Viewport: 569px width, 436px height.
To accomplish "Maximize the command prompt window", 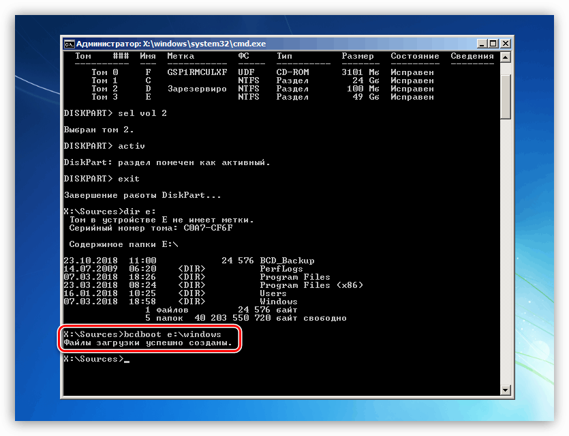I will pyautogui.click(x=493, y=44).
